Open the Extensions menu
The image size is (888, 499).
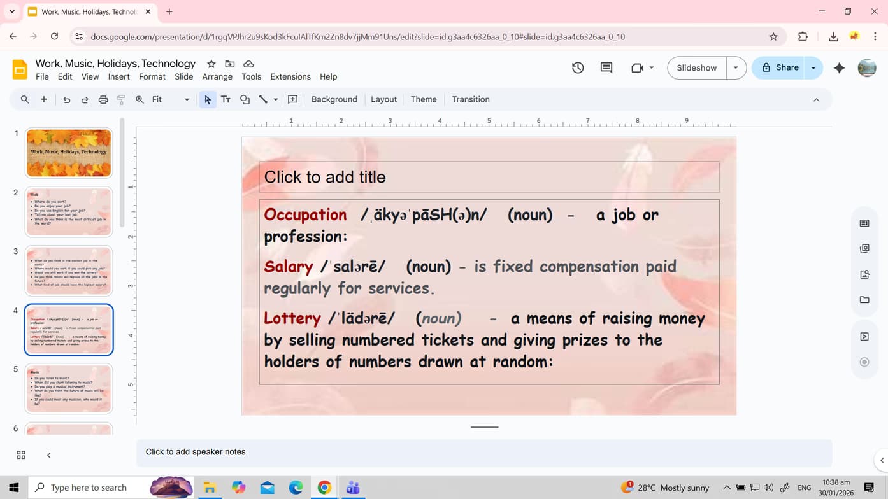tap(290, 76)
